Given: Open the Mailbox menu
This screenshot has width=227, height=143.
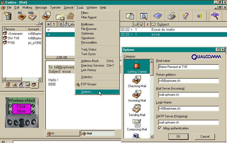Looking at the screenshot, I should click(27, 7).
